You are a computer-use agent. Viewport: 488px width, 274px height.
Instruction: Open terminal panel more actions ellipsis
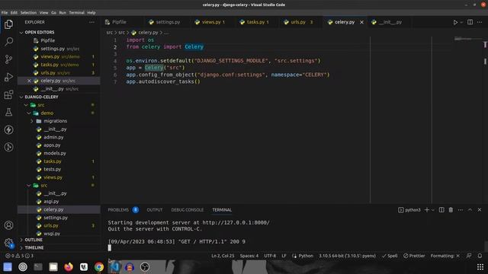tap(461, 210)
